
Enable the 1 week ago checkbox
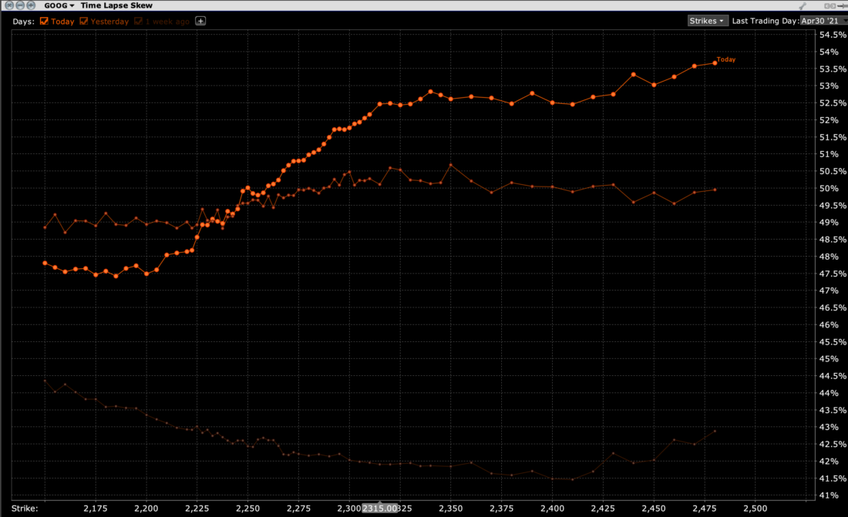[x=138, y=21]
